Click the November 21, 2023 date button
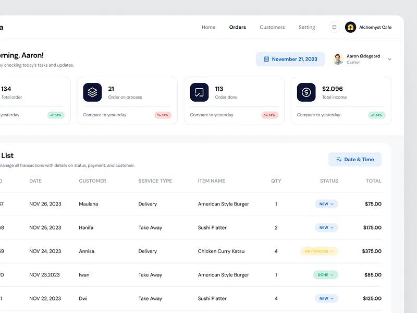The height and width of the screenshot is (313, 417). pos(290,59)
